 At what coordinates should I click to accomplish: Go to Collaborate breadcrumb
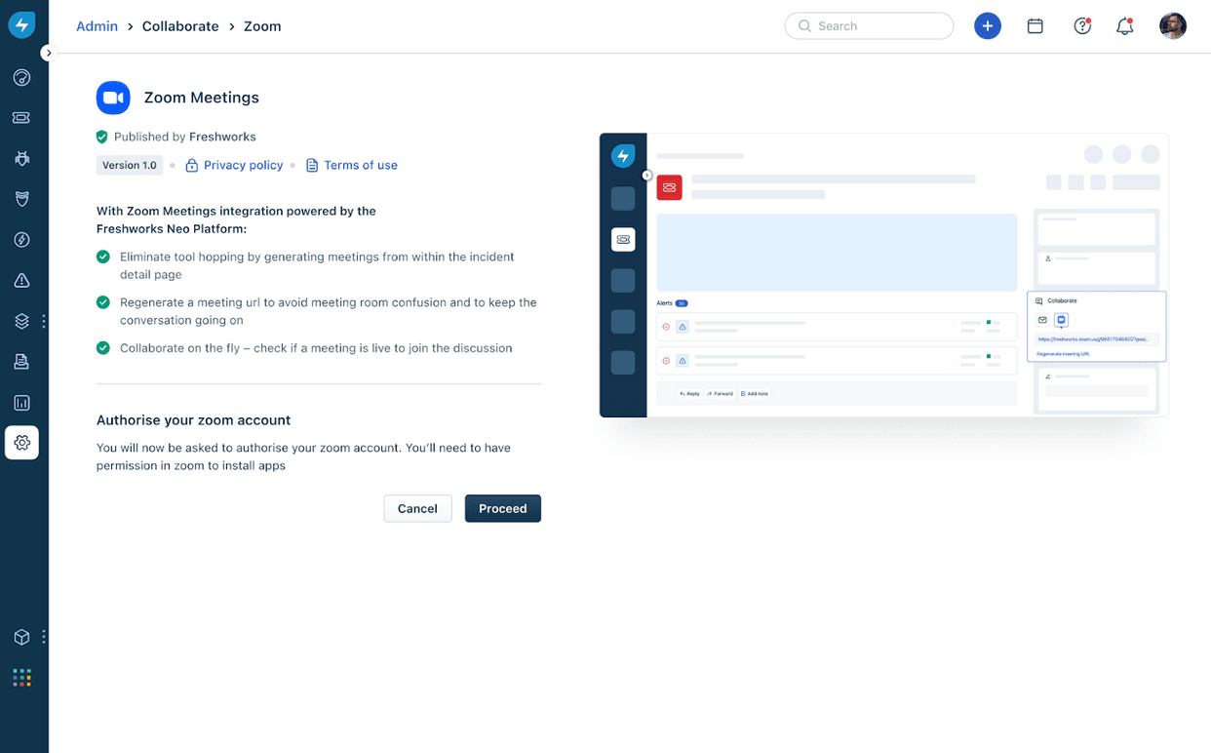pyautogui.click(x=180, y=26)
